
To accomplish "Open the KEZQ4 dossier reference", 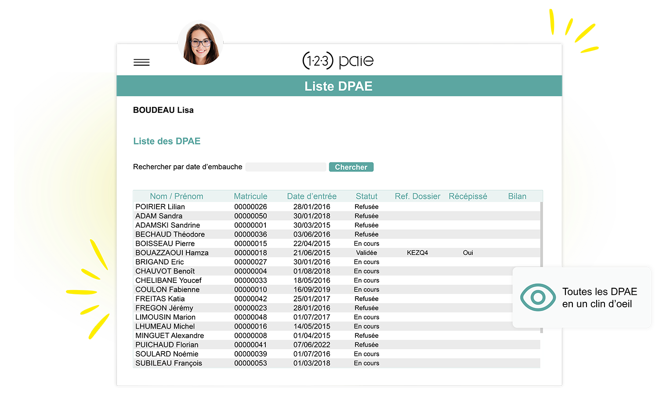I will click(417, 252).
